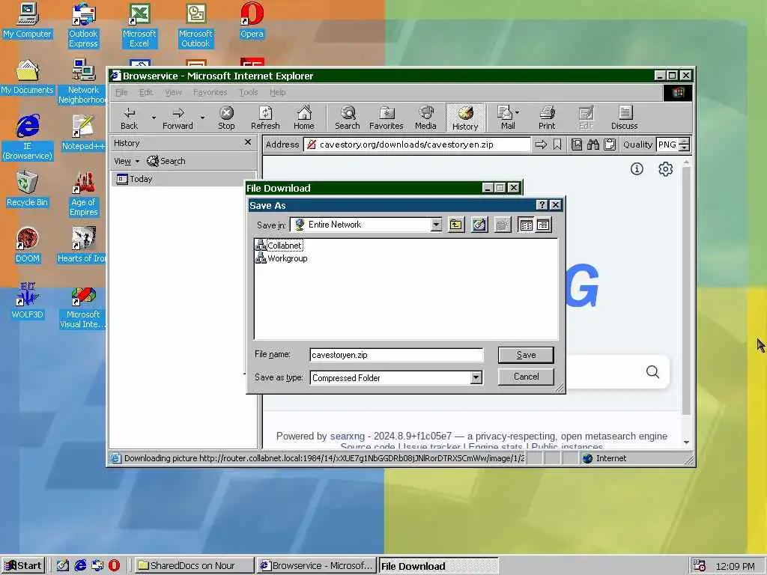The image size is (767, 575).
Task: Switch to Browservice taskbar button
Action: click(x=317, y=566)
